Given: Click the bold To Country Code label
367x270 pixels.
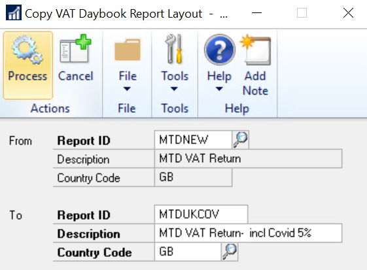Looking at the screenshot, I should coord(95,252).
